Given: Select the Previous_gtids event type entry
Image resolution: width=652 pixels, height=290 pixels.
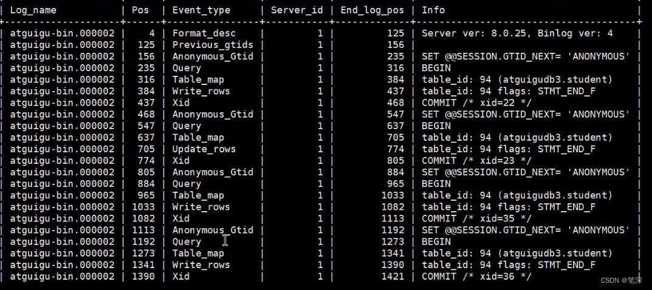Looking at the screenshot, I should (x=213, y=45).
